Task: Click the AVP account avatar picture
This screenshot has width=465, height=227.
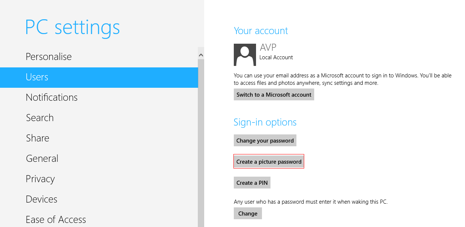Action: point(245,55)
